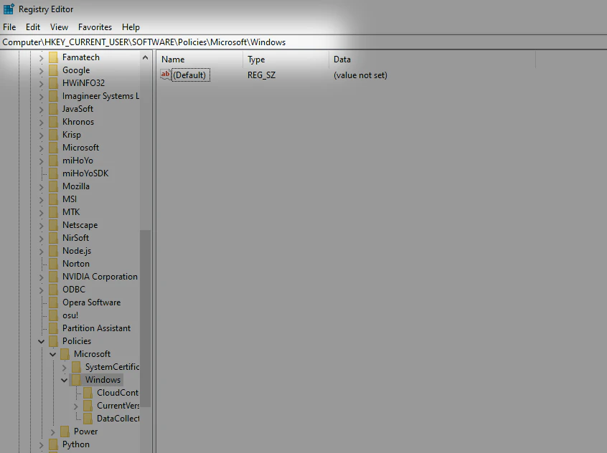Click the Krisp folder icon
607x453 pixels.
click(x=53, y=135)
